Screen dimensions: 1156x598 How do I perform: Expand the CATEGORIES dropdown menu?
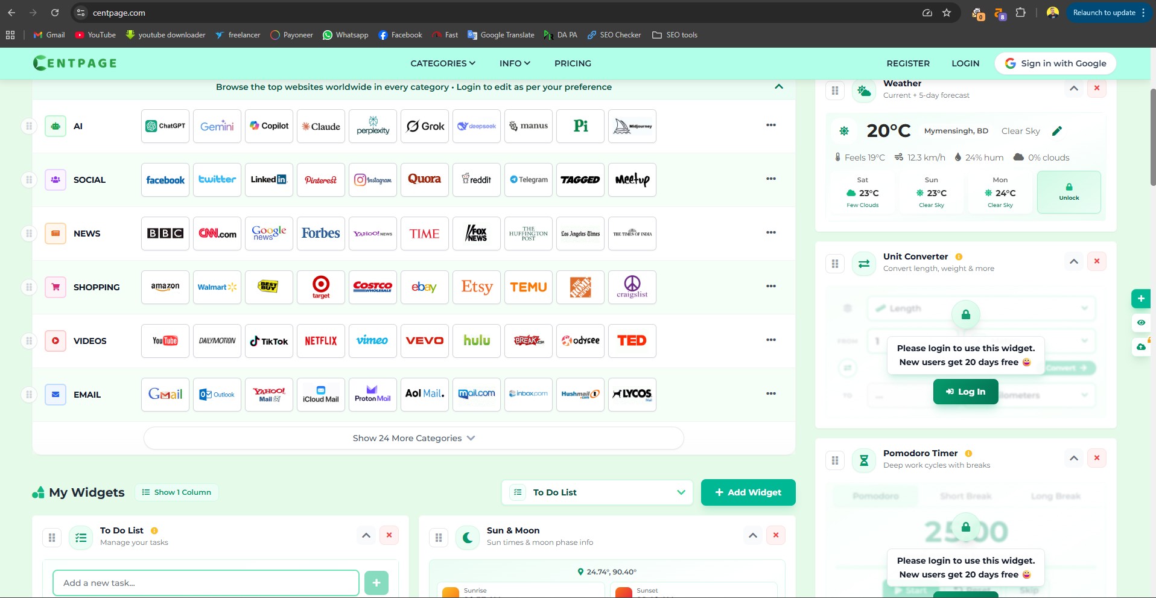(443, 63)
